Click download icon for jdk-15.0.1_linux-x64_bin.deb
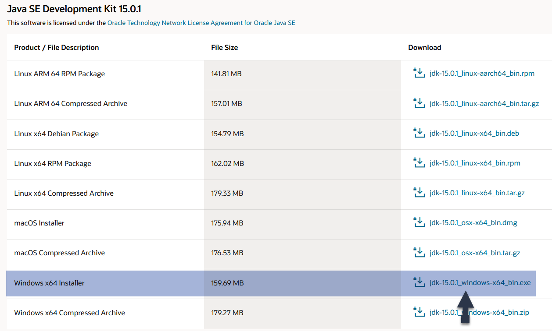The height and width of the screenshot is (331, 552). pos(419,133)
